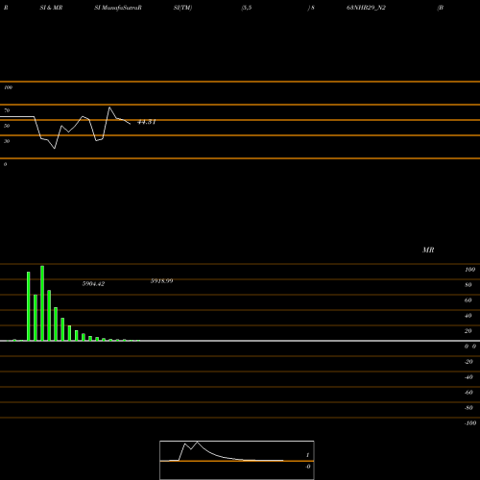Click the RSI value label 44.31
Image resolution: width=480 pixels, height=480 pixels.
pos(147,122)
